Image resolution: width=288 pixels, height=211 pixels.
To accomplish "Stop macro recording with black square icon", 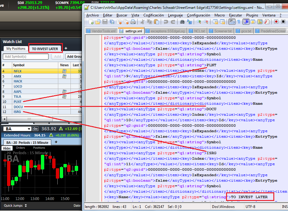I will (283, 22).
